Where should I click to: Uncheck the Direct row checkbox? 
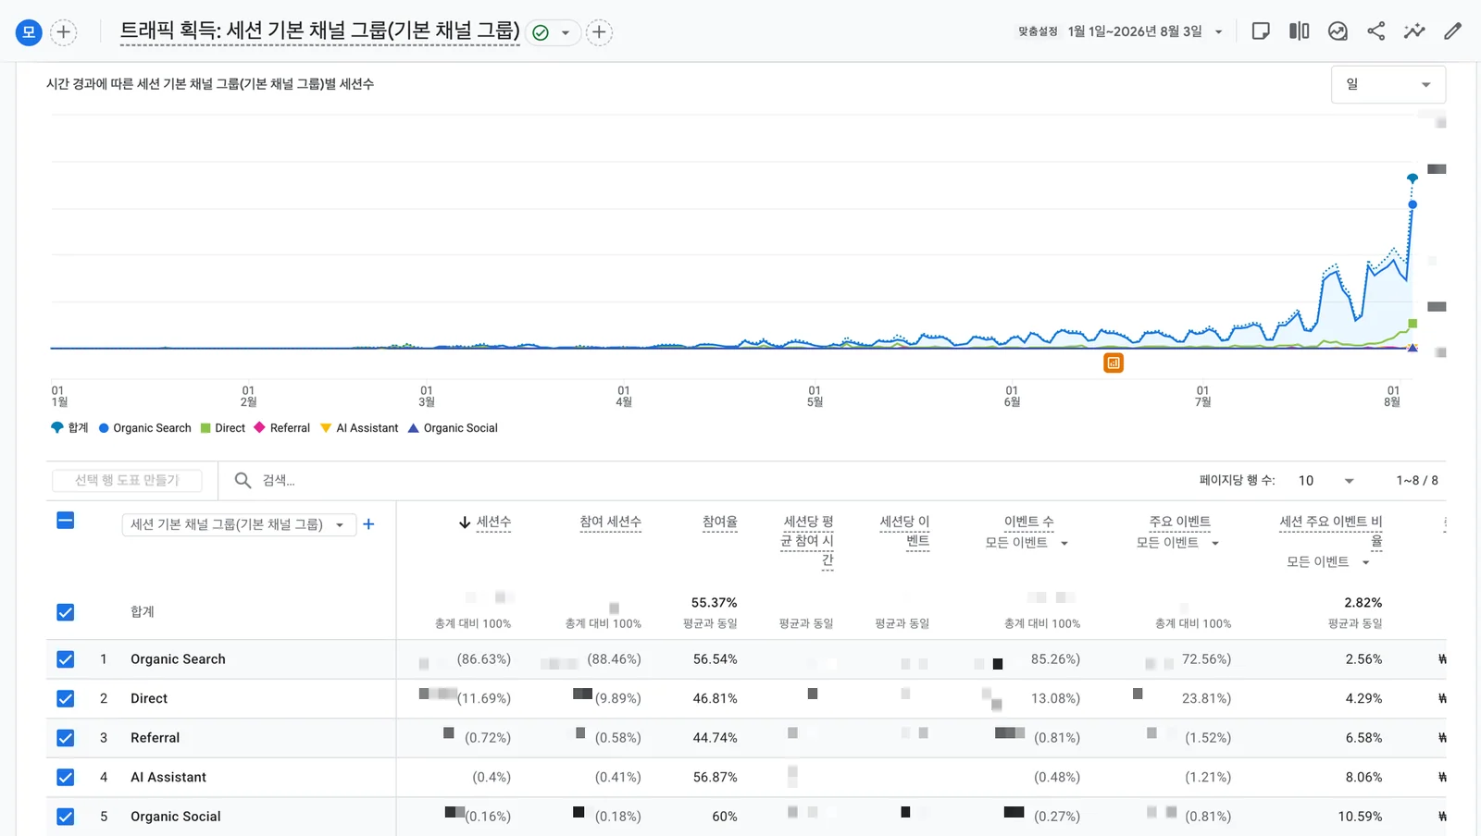(x=66, y=698)
